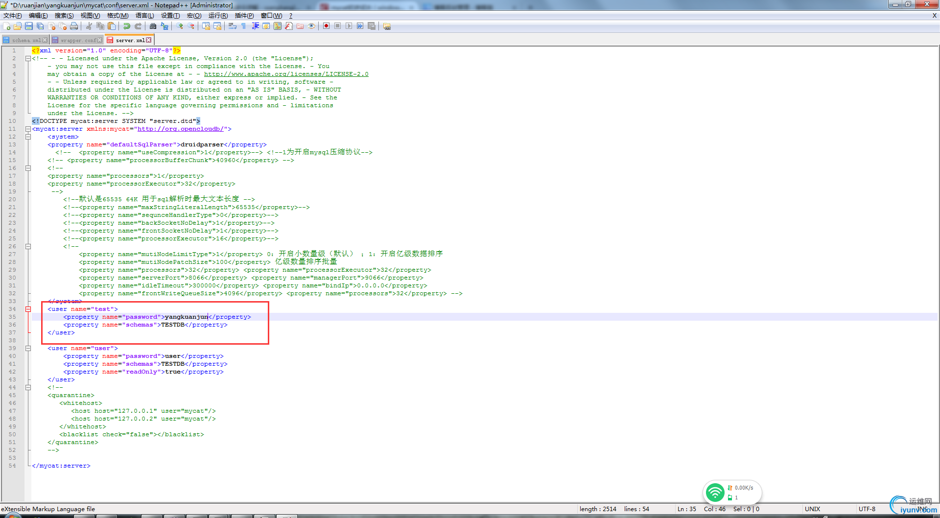Follow the http://org.opencloudb/ link

181,129
